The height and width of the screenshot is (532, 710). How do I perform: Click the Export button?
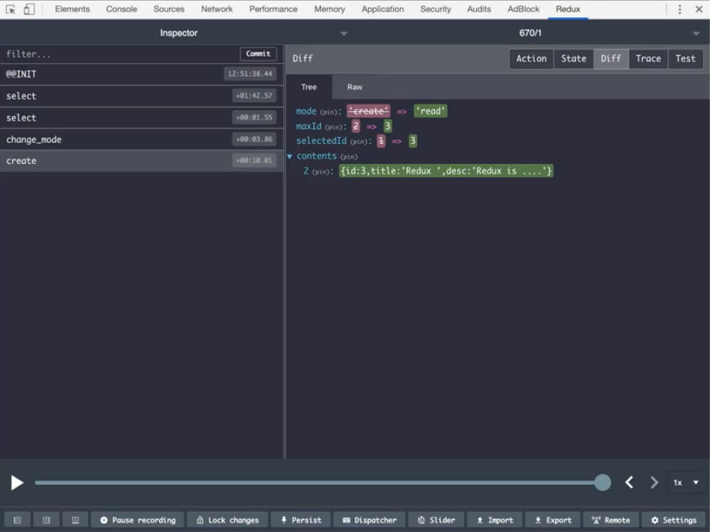(553, 520)
